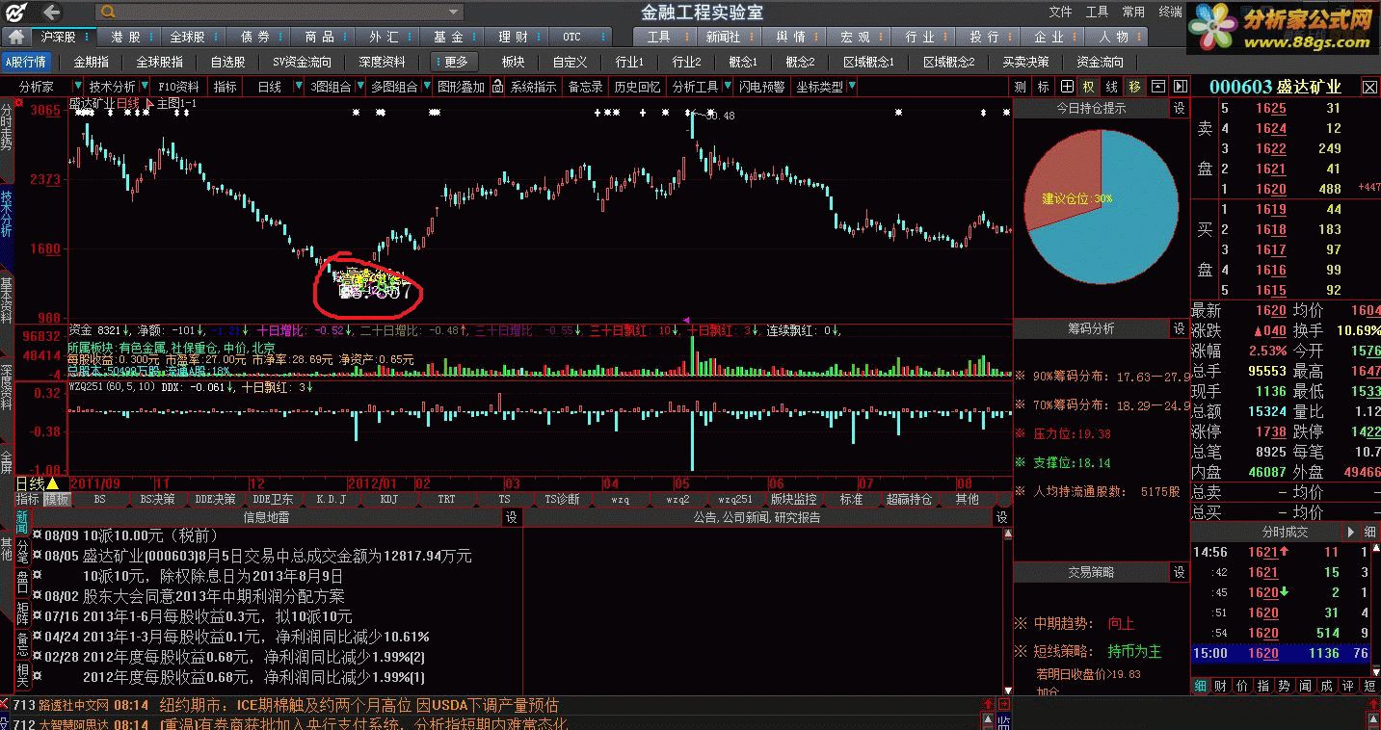Toggle the 移 move tool
Screen dimensions: 1381x730
click(1135, 87)
